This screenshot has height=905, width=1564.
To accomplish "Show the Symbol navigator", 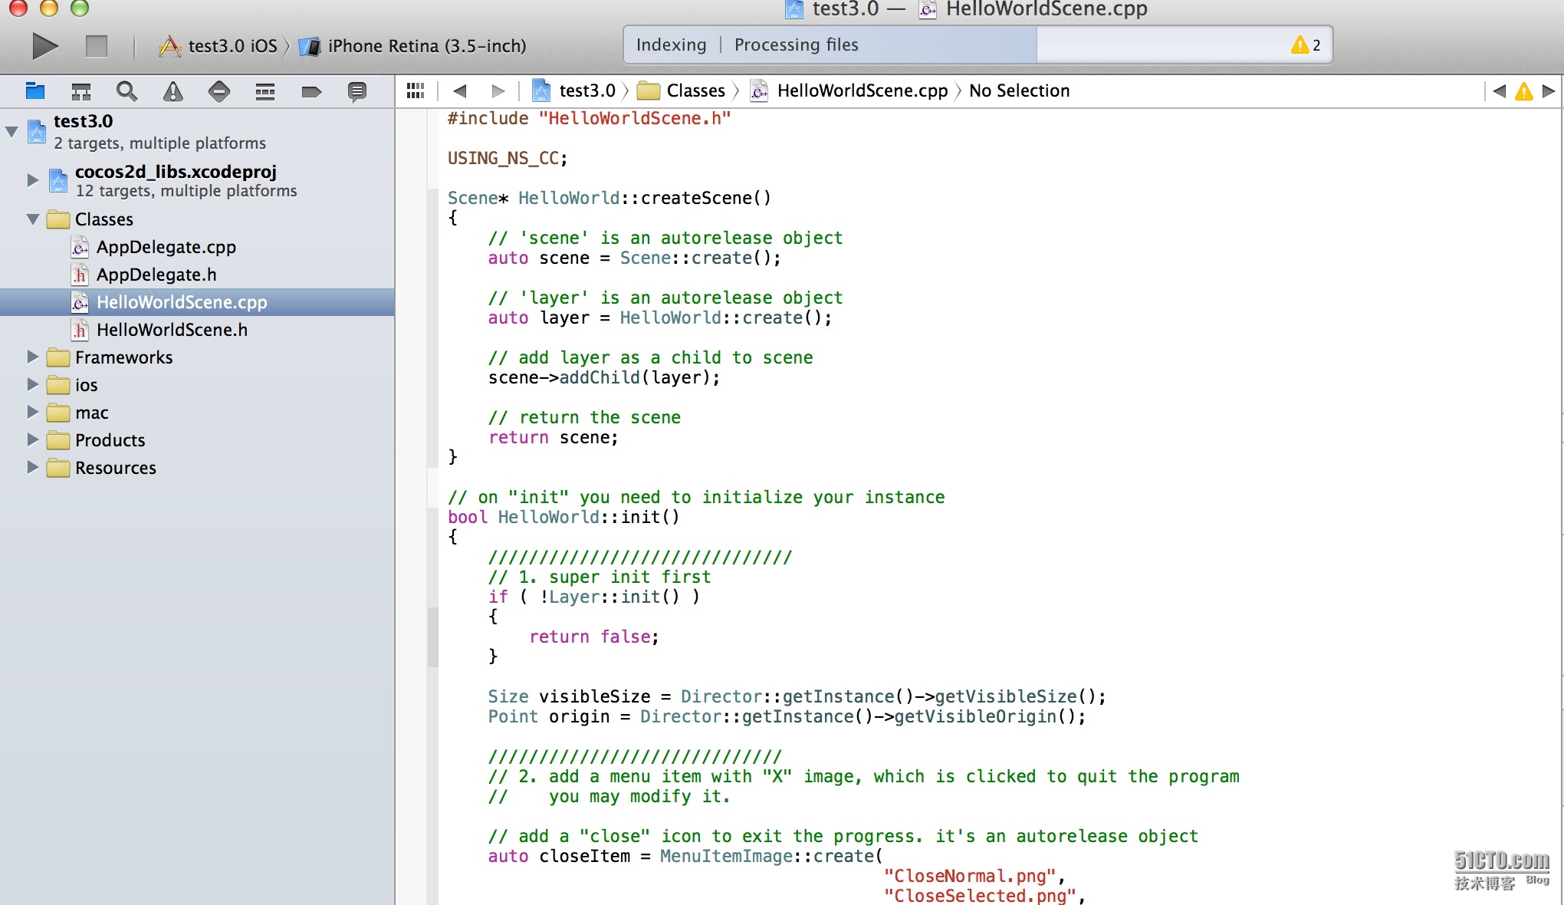I will tap(81, 91).
